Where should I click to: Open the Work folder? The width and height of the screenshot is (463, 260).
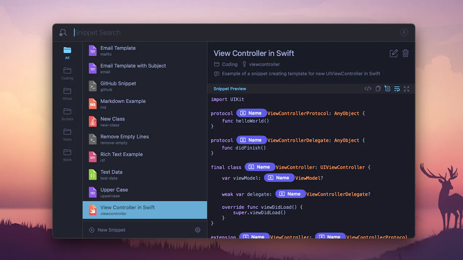(67, 155)
